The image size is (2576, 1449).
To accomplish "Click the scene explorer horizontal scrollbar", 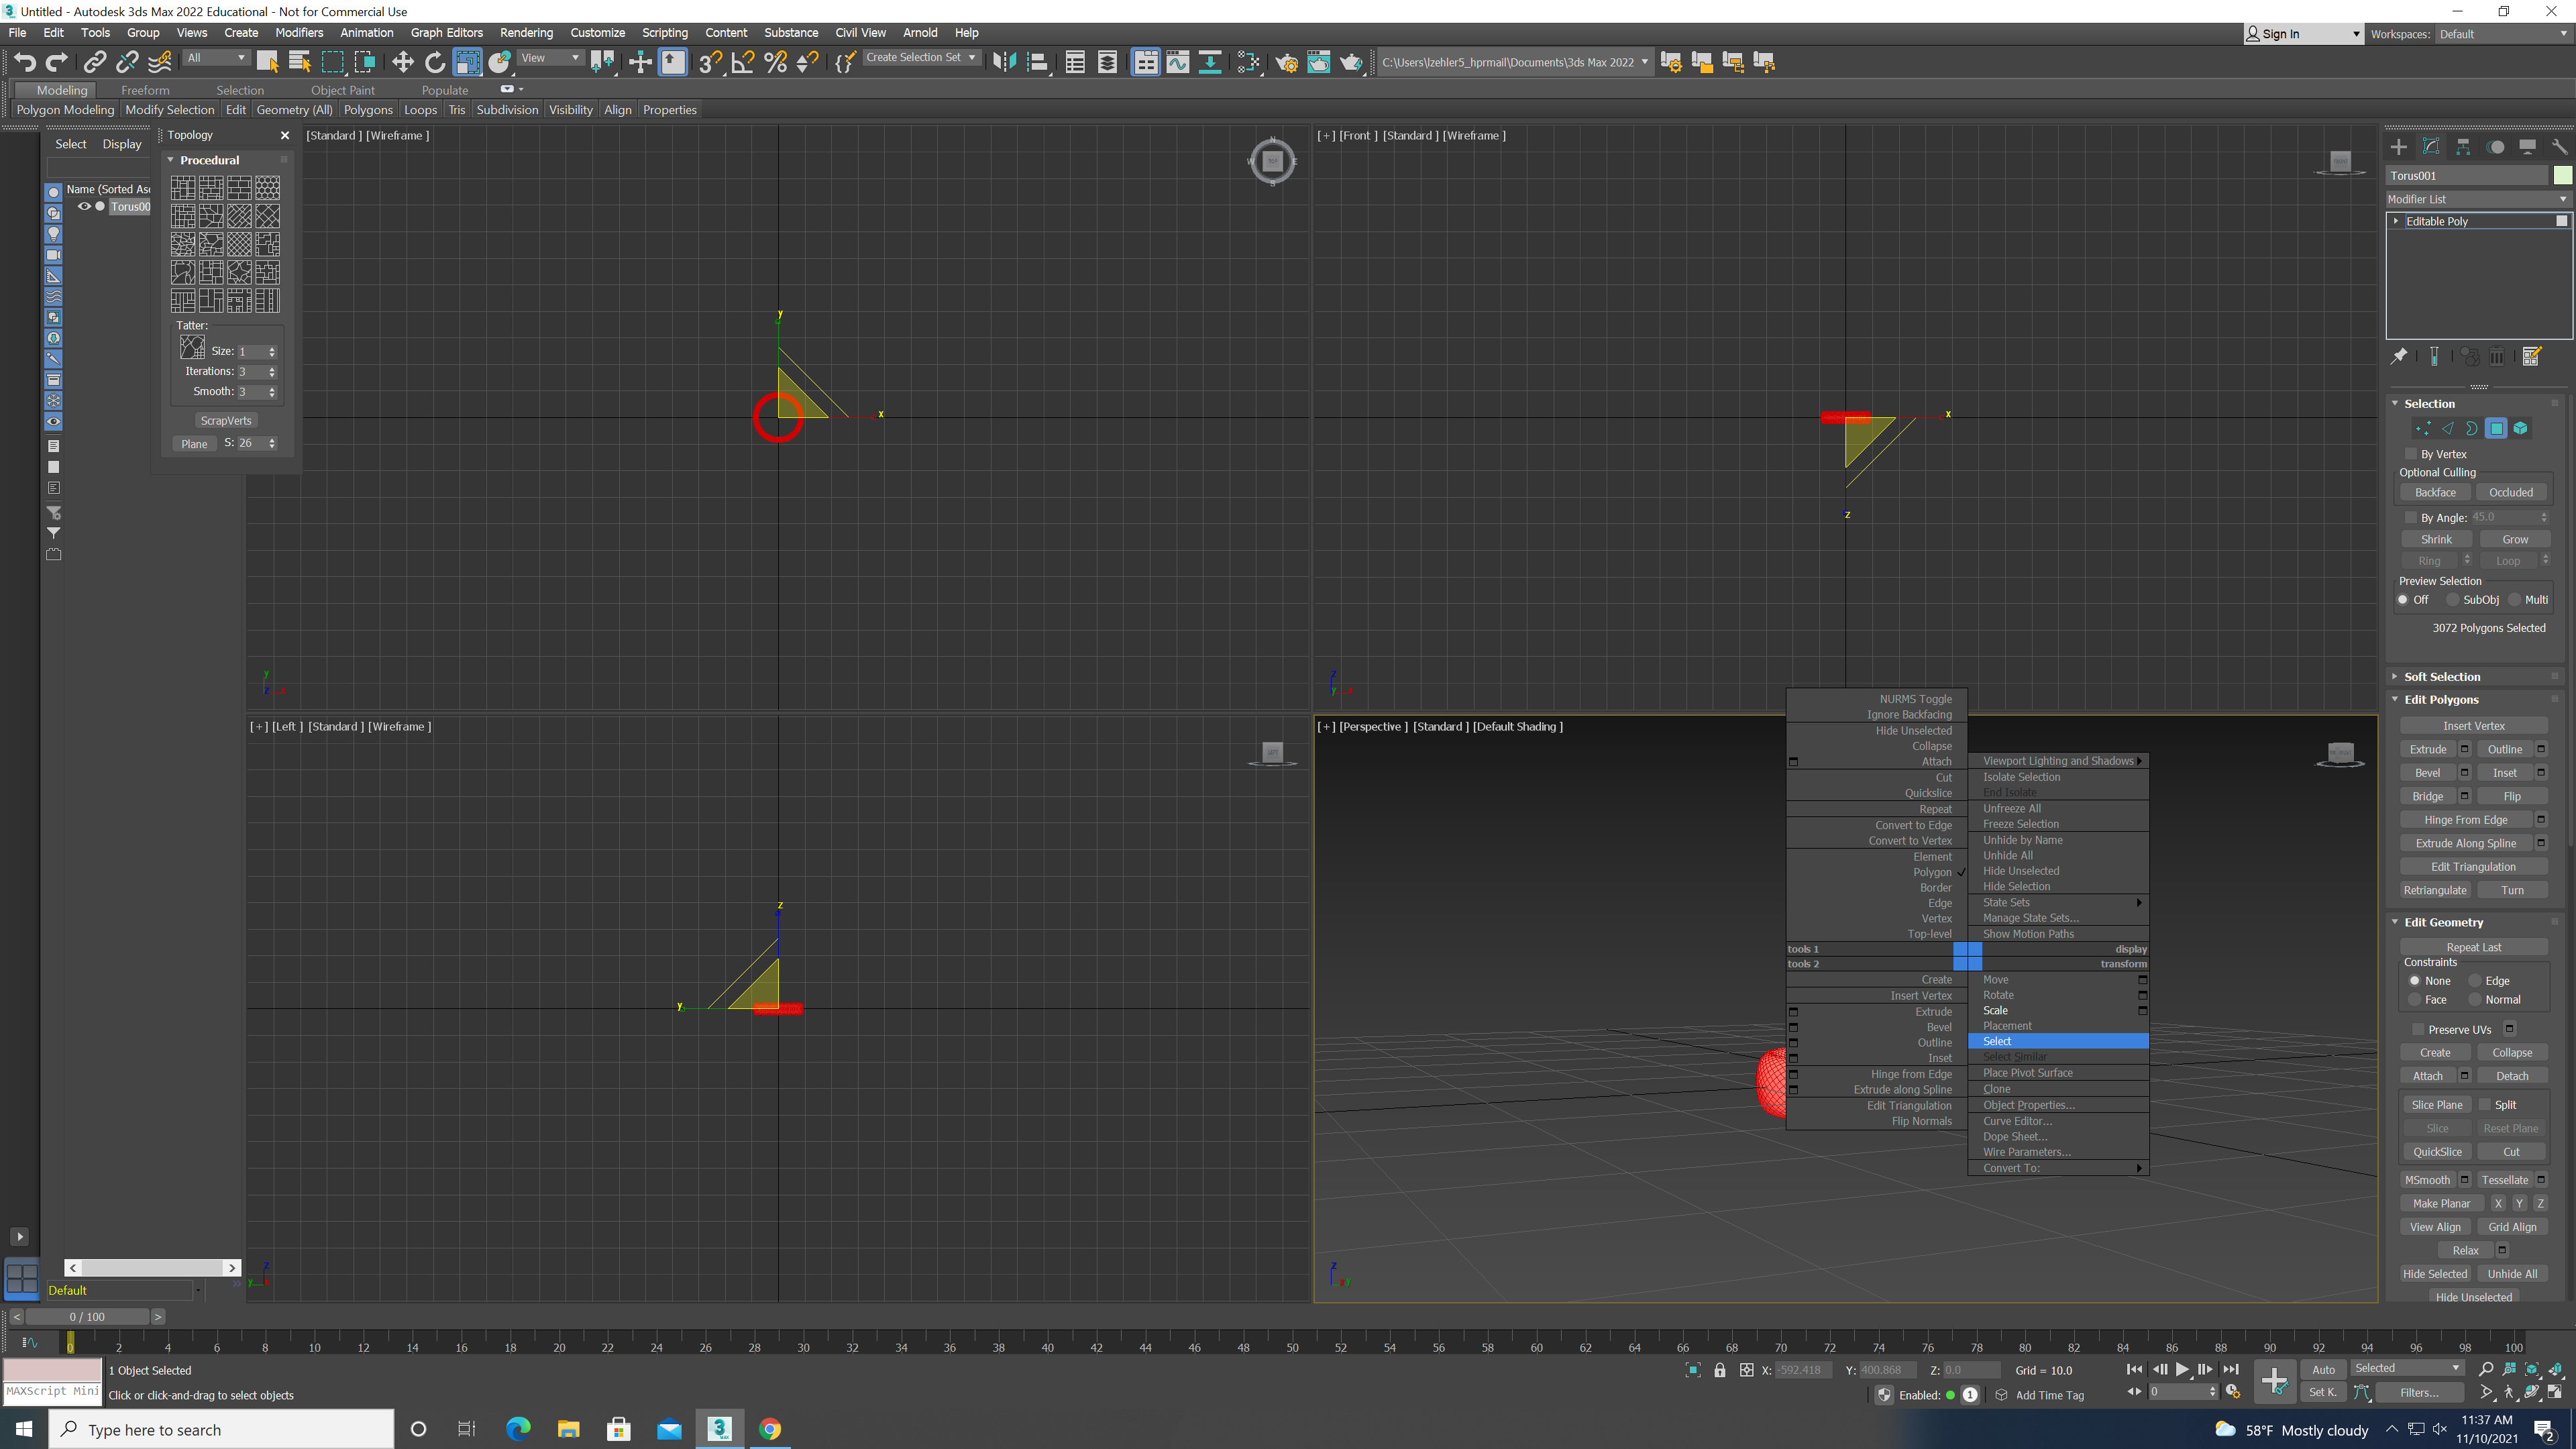I will [152, 1267].
